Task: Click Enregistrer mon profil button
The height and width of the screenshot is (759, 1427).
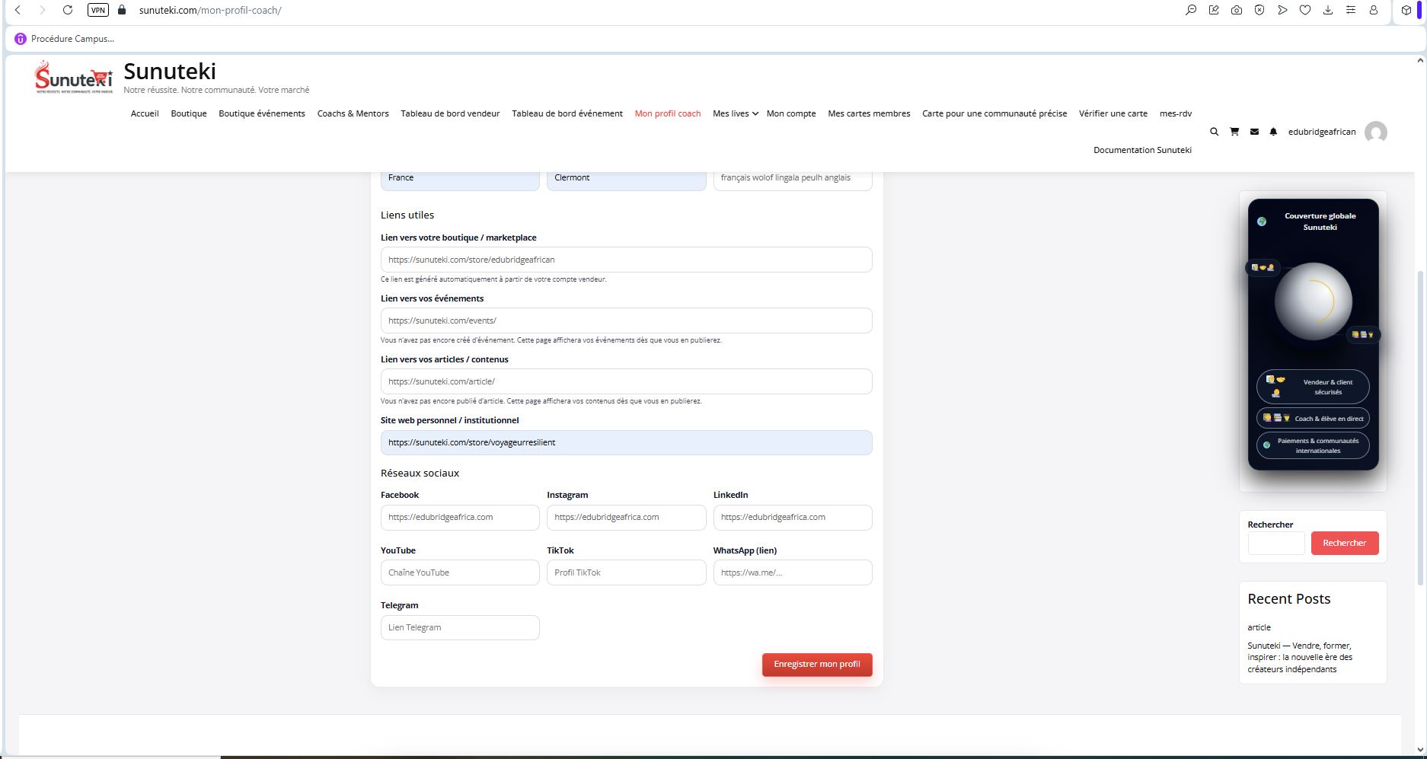Action: point(816,664)
